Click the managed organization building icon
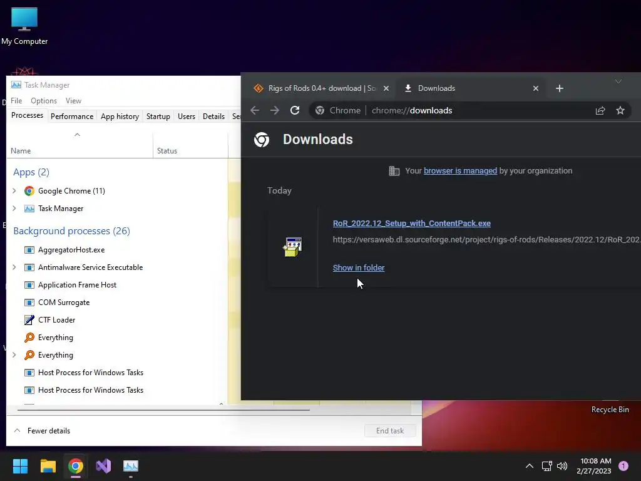 [394, 171]
